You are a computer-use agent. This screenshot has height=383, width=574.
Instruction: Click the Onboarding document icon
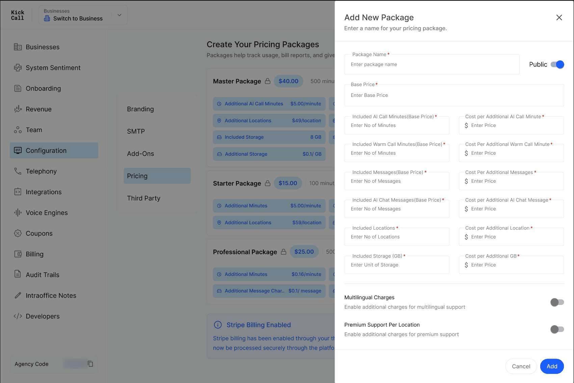pyautogui.click(x=18, y=88)
